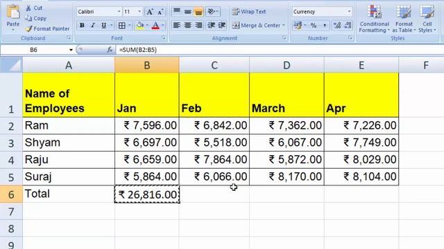444x249 pixels.
Task: Apply Percent Style
Action: [314, 26]
